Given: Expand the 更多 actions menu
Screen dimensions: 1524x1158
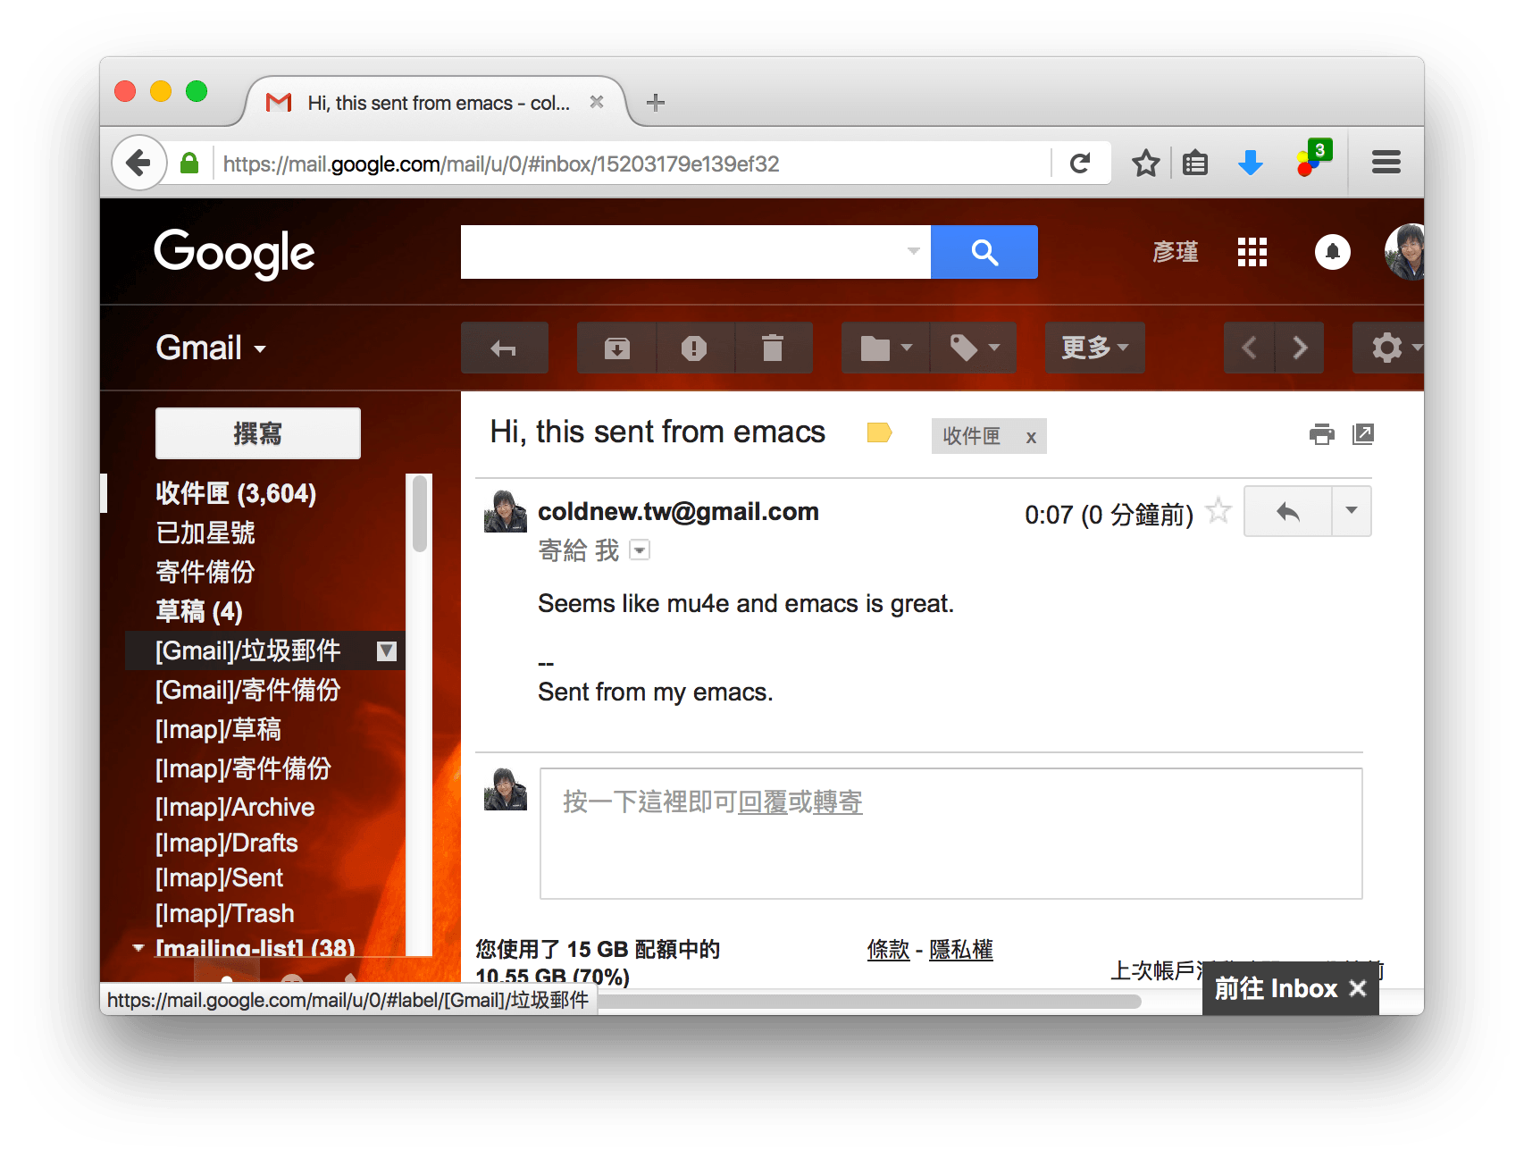Looking at the screenshot, I should pos(1094,348).
